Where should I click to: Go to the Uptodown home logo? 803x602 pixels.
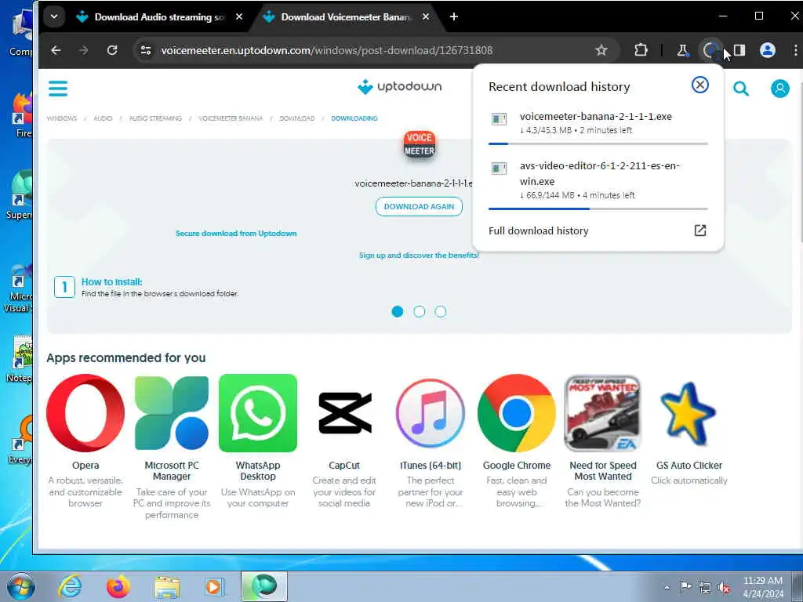[x=399, y=86]
